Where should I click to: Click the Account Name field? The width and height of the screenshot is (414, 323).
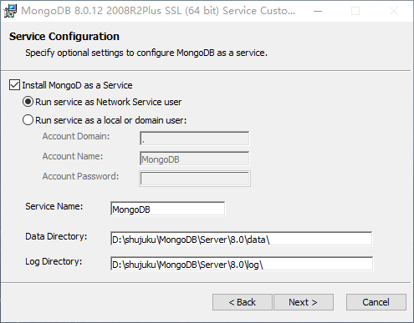[194, 159]
